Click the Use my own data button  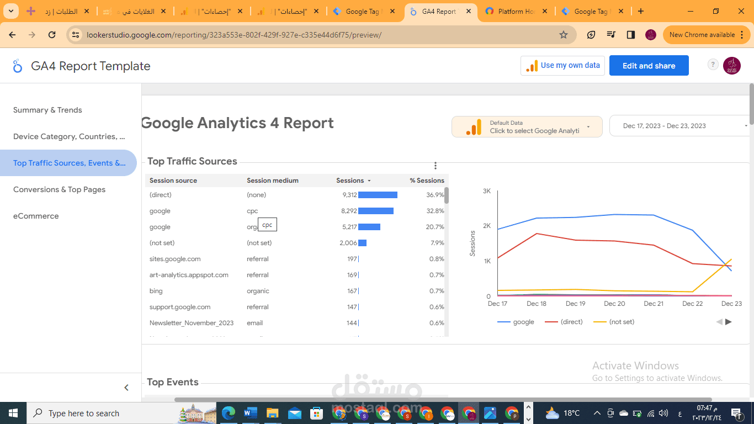coord(562,65)
